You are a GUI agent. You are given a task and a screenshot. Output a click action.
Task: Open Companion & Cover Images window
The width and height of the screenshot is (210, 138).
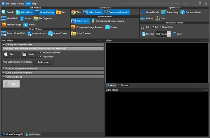coord(107,21)
